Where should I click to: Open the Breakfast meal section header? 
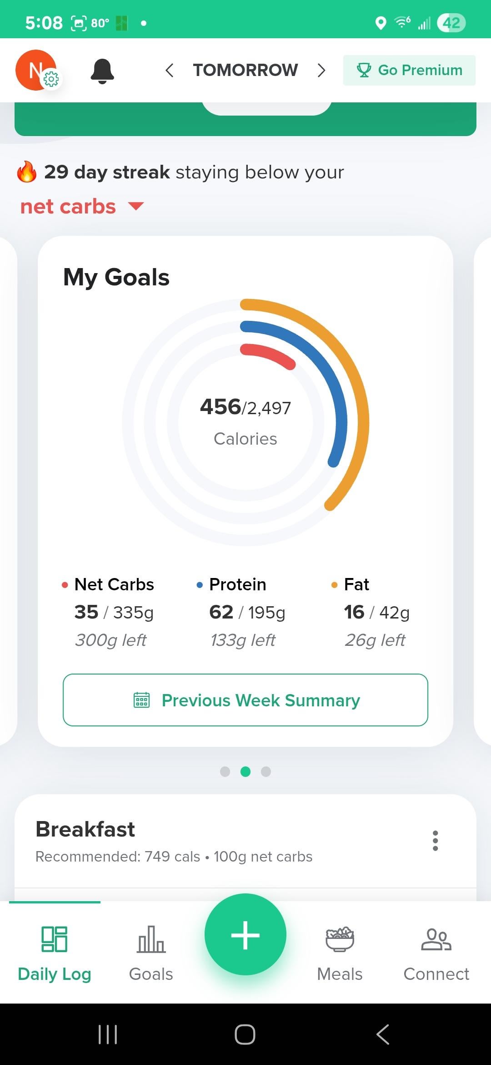(85, 829)
